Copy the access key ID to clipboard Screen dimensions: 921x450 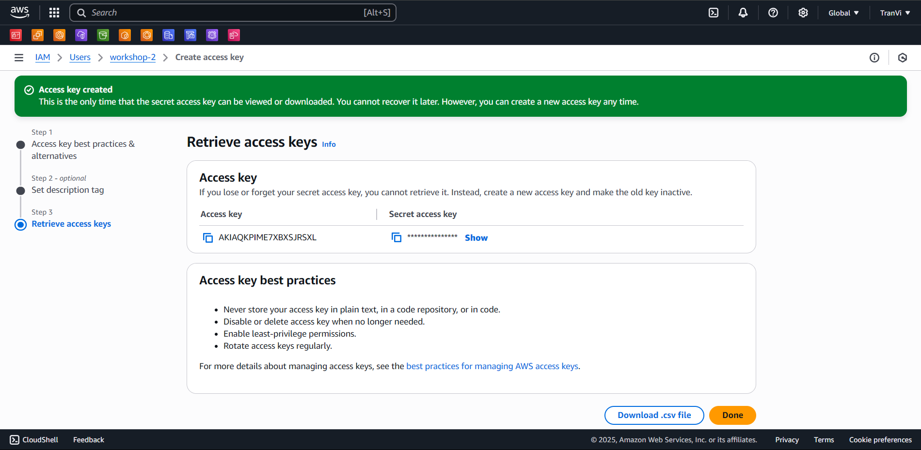tap(208, 237)
